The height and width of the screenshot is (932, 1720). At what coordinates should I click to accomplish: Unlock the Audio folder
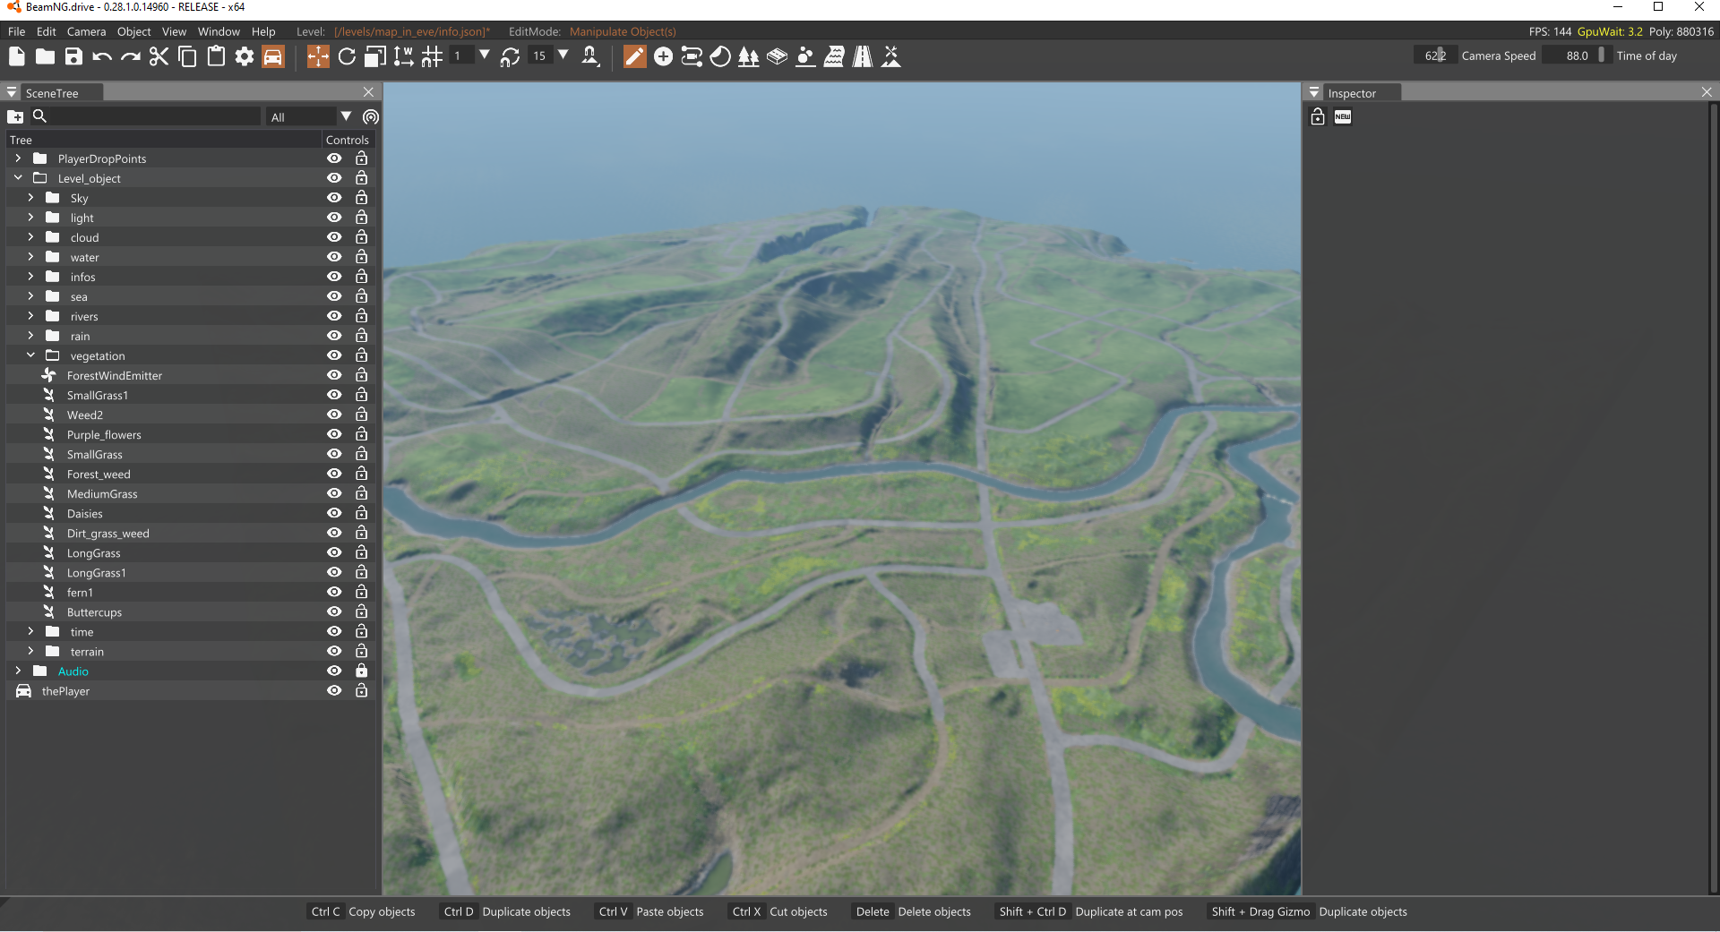click(x=361, y=671)
